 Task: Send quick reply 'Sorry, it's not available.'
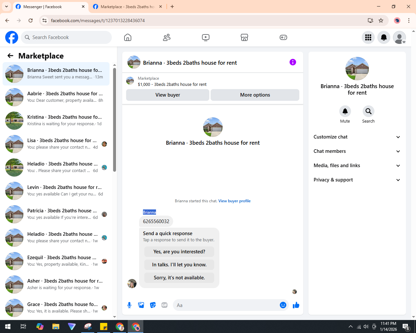(179, 278)
